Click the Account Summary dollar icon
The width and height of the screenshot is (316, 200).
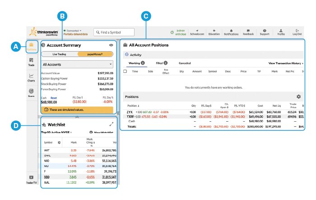click(x=43, y=45)
